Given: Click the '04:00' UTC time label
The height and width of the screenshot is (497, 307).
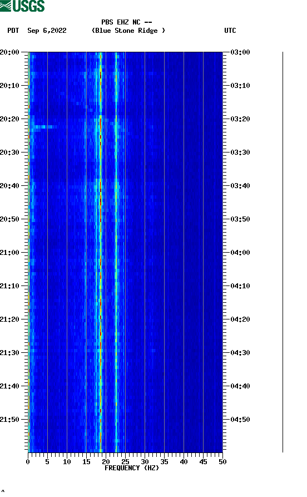Looking at the screenshot, I should [240, 253].
